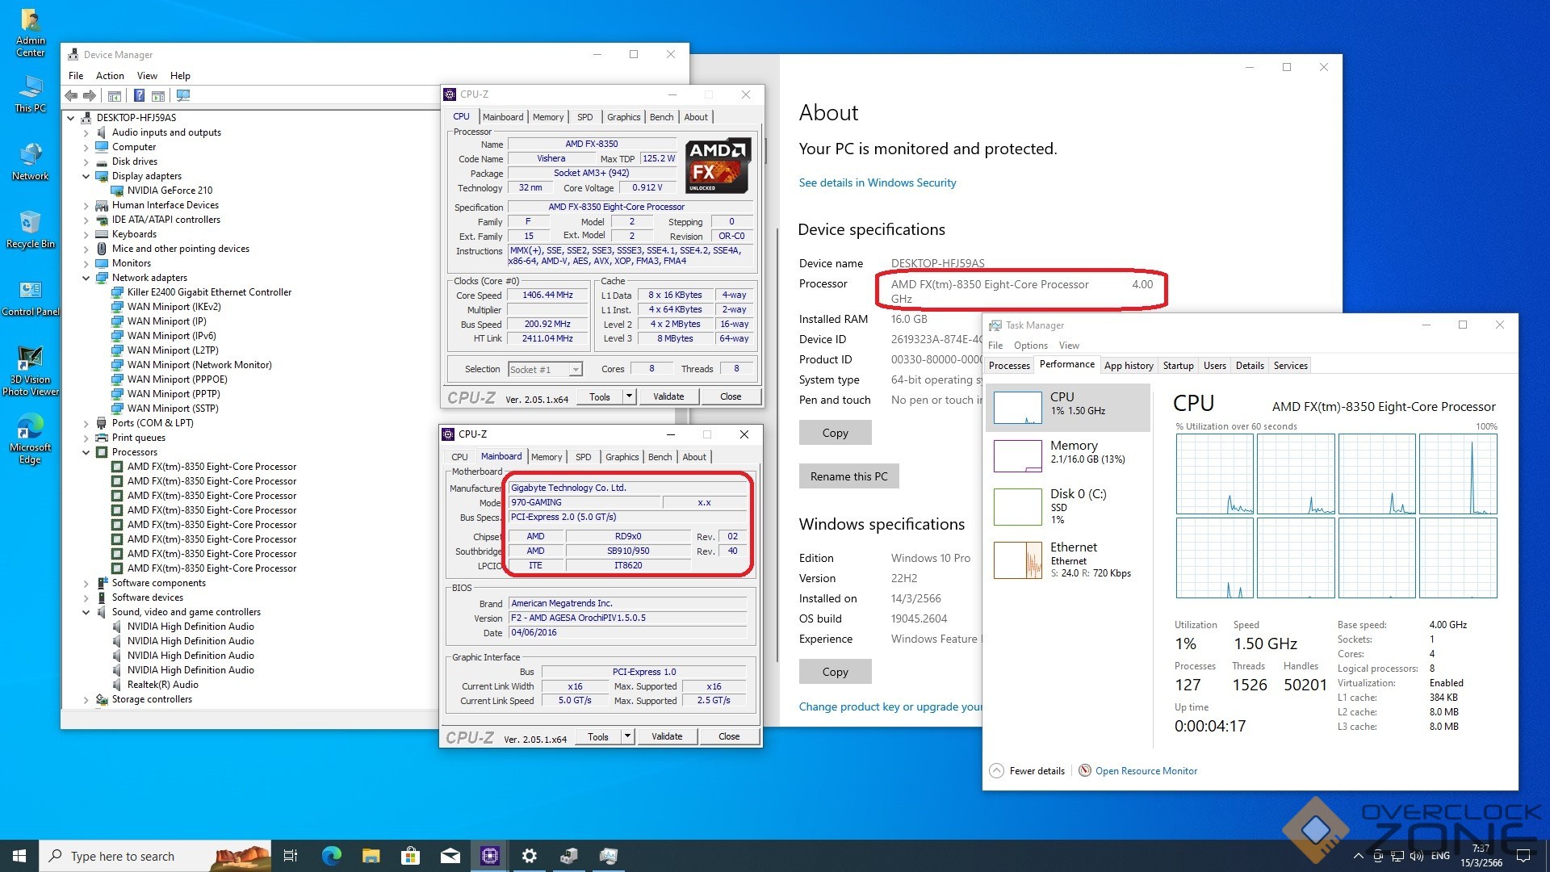This screenshot has height=872, width=1550.
Task: Expand the Storage controllers node
Action: pyautogui.click(x=86, y=699)
